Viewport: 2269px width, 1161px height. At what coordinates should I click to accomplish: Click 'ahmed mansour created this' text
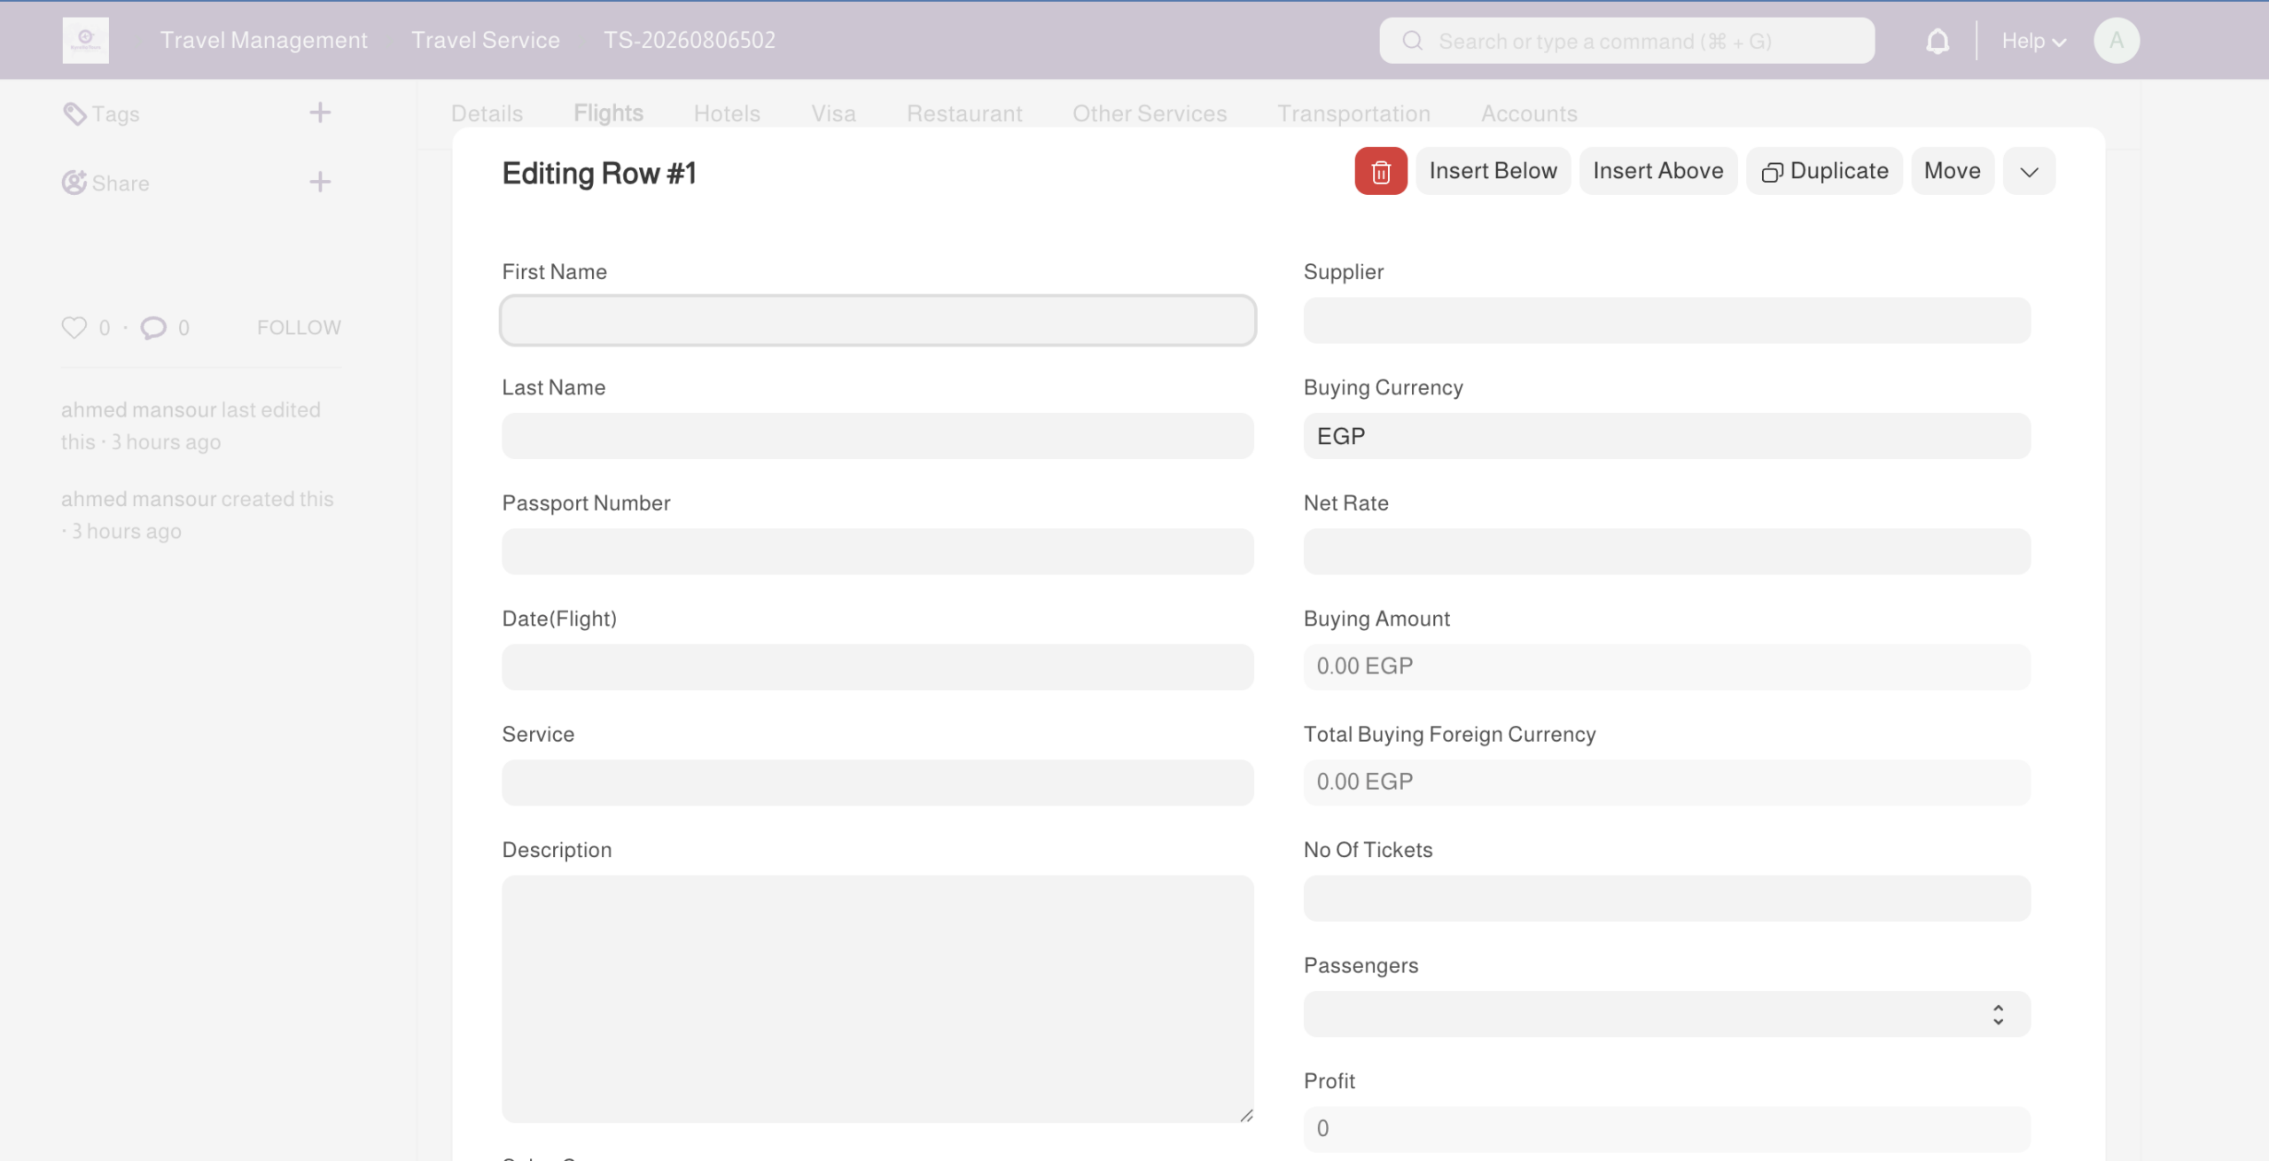(x=197, y=499)
